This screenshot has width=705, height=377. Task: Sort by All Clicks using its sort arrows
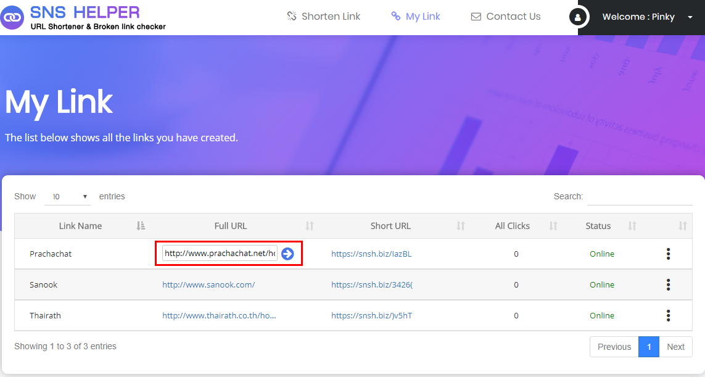pyautogui.click(x=553, y=226)
